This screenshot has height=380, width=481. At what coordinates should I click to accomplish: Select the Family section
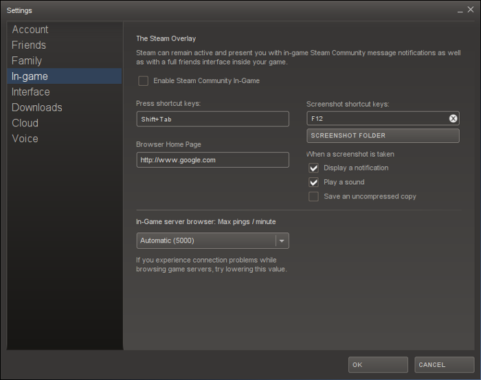click(x=65, y=60)
